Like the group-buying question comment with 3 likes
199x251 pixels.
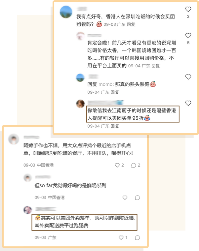(x=188, y=9)
